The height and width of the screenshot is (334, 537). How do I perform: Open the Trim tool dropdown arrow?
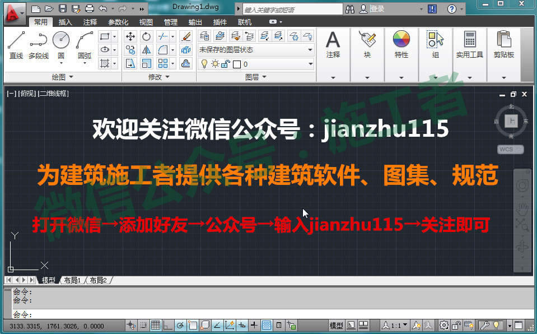(172, 36)
